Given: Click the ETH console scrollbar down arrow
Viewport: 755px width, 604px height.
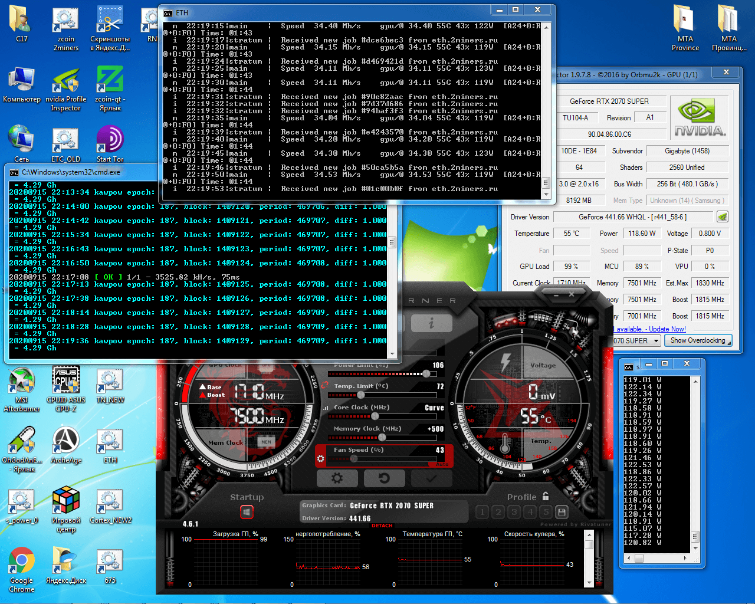Looking at the screenshot, I should [x=546, y=194].
